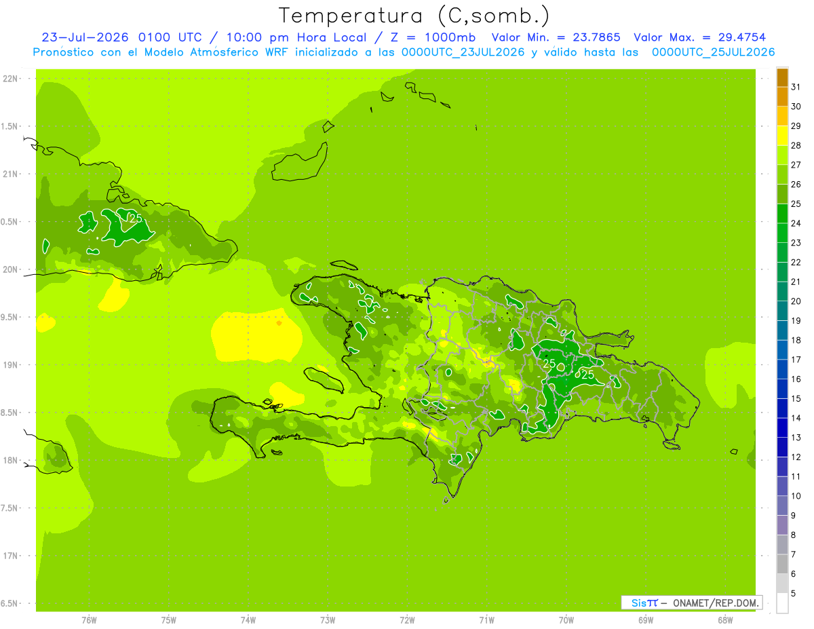Click the '0000UTC_25JUL2026' valid-until time text
Viewport: 814px width, 629px height.
coord(713,52)
